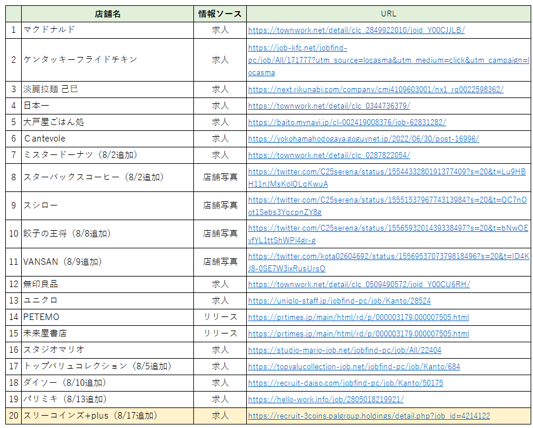The image size is (533, 428).
Task: Select the 店舗名 column header
Action: pos(108,14)
